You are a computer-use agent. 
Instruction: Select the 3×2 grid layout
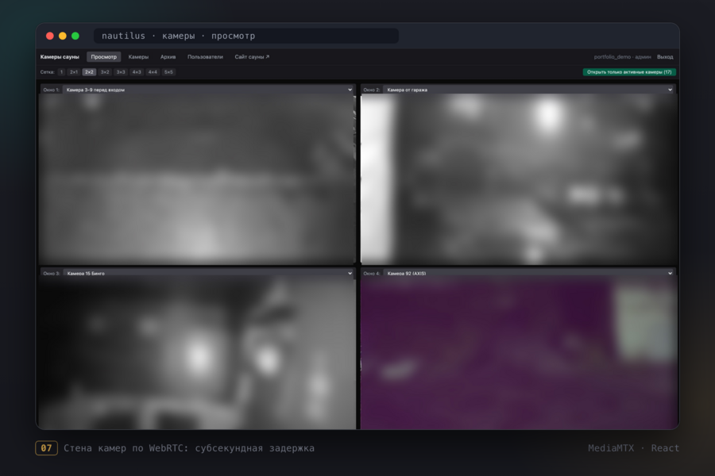105,72
